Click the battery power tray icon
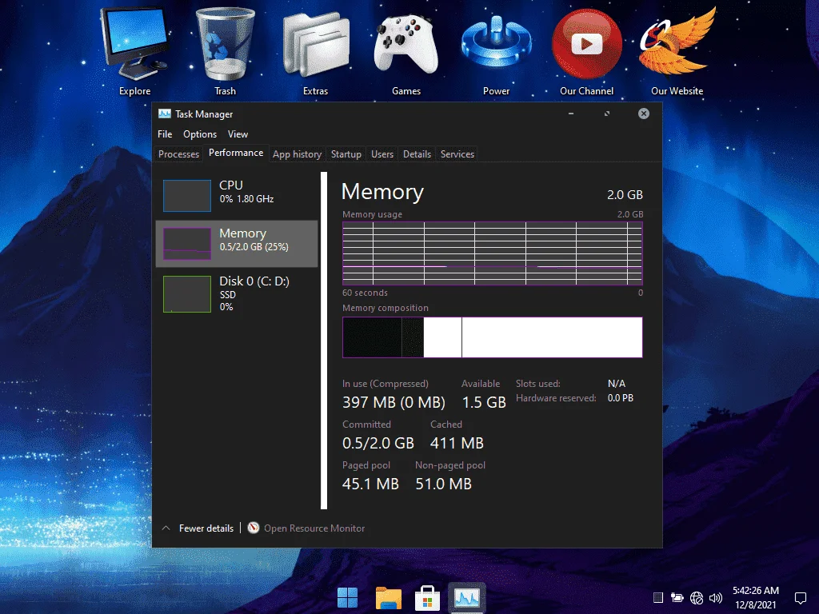819x614 pixels. [677, 598]
